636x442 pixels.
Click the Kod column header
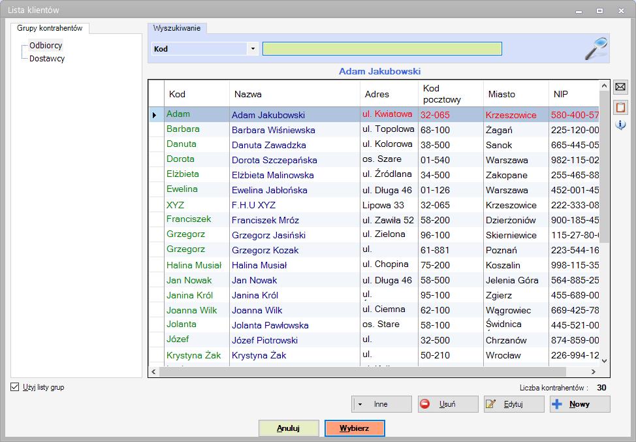[x=197, y=93]
